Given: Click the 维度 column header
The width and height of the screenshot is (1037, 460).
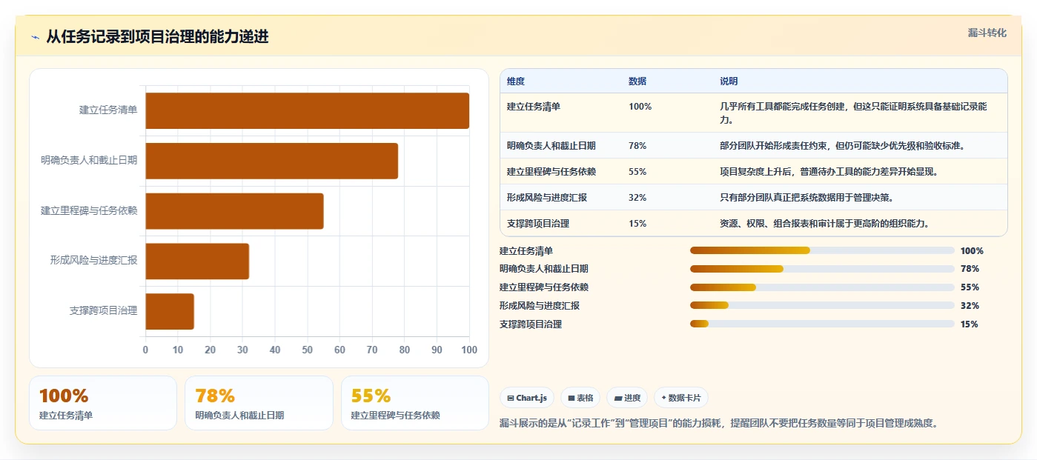Looking at the screenshot, I should 516,81.
